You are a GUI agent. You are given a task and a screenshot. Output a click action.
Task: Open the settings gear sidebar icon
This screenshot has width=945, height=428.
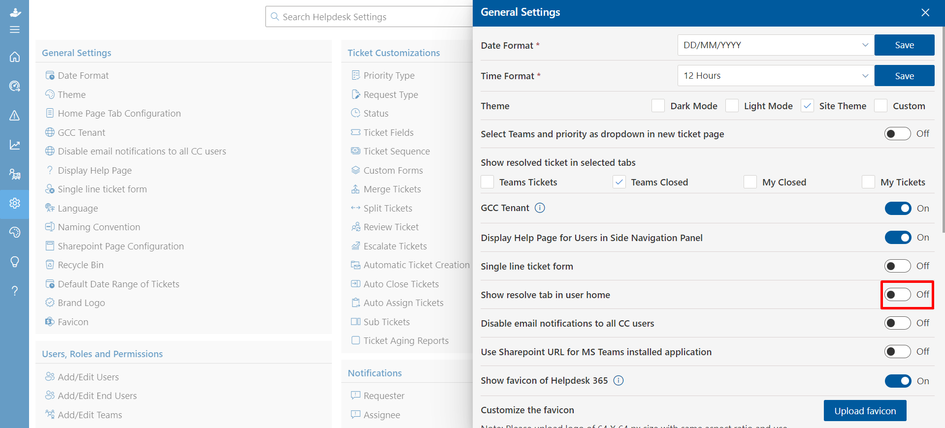(15, 203)
